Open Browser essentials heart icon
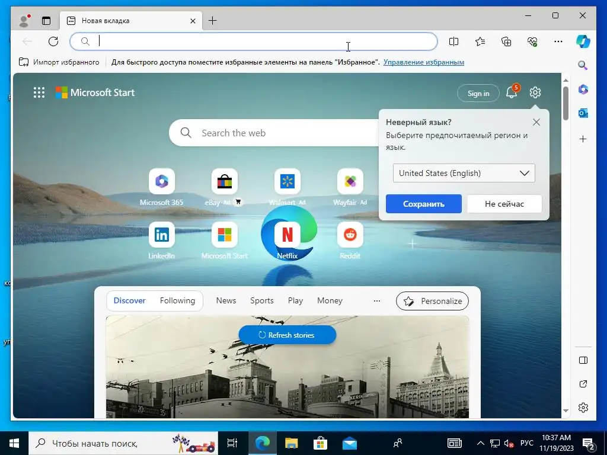This screenshot has height=455, width=607. point(532,41)
